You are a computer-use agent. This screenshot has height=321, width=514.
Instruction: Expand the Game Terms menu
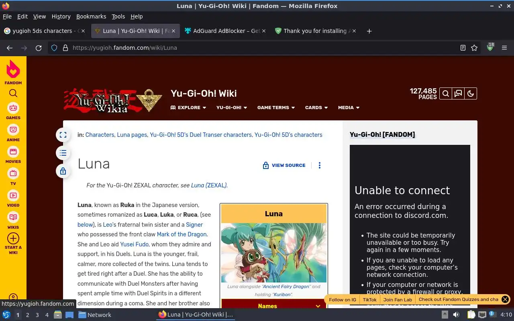pos(276,108)
